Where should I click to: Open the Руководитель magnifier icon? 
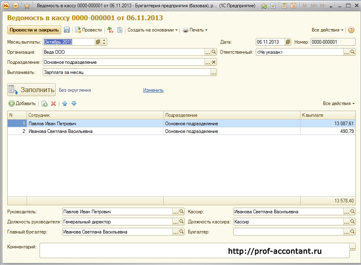[182, 212]
